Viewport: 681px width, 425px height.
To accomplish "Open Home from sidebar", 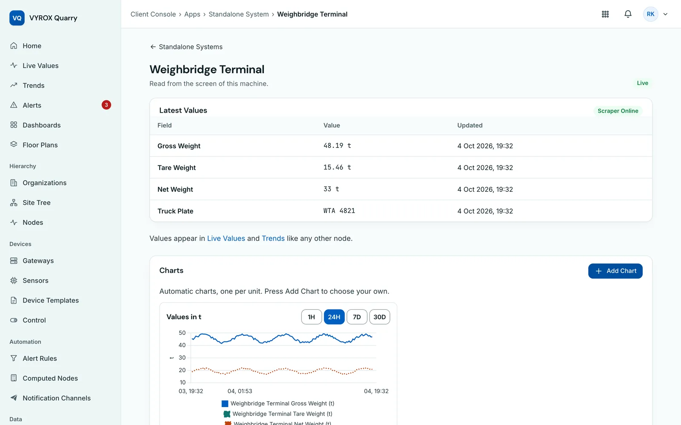I will point(32,46).
